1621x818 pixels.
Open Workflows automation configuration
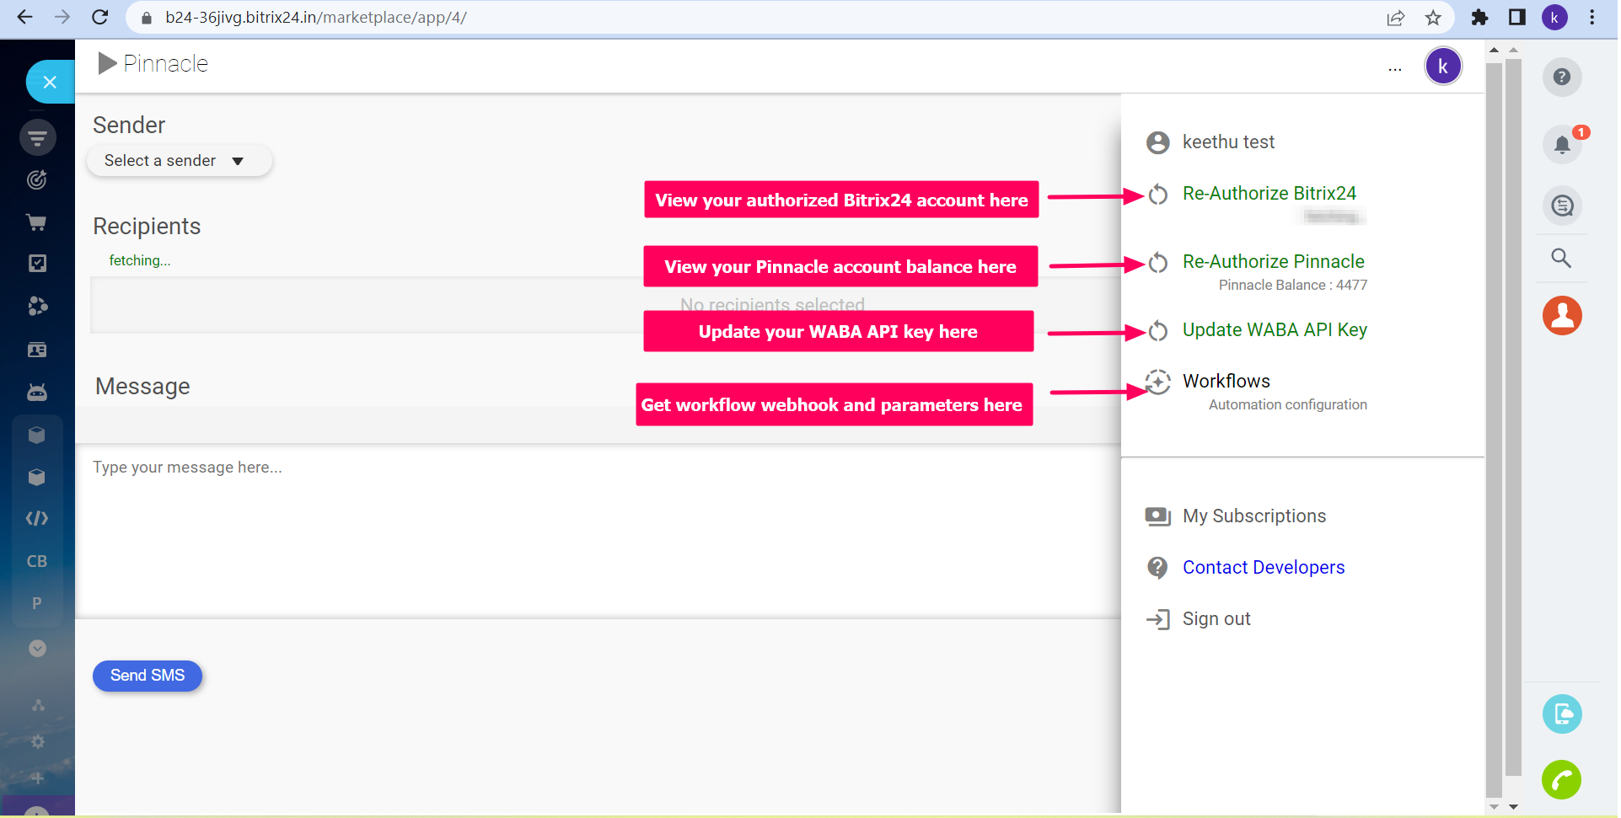click(1226, 382)
